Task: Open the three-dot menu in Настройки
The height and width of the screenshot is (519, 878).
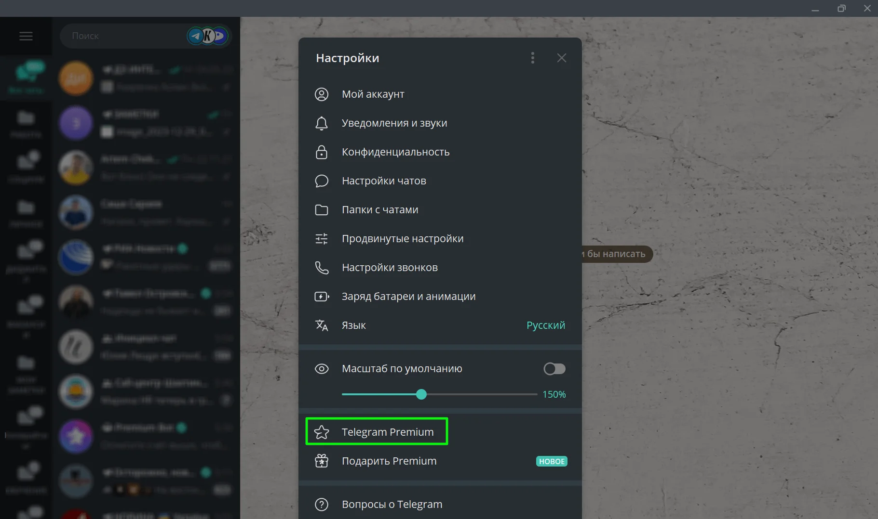Action: point(533,58)
